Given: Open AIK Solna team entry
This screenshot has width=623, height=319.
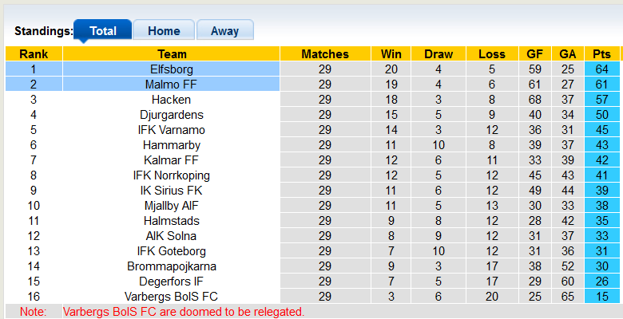Looking at the screenshot, I should [171, 236].
